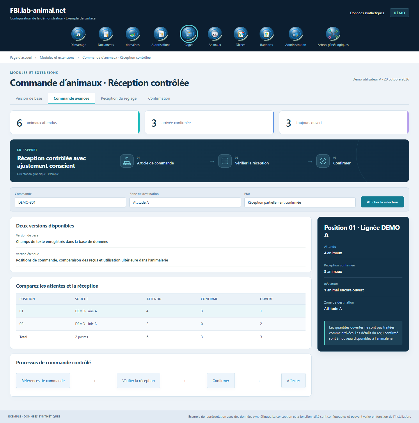Image resolution: width=419 pixels, height=423 pixels.
Task: Click position cell 01
Action: pyautogui.click(x=22, y=311)
